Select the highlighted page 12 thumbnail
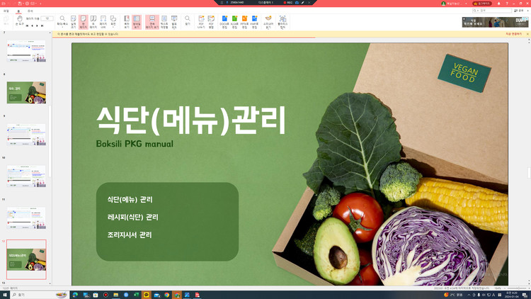 (x=26, y=259)
